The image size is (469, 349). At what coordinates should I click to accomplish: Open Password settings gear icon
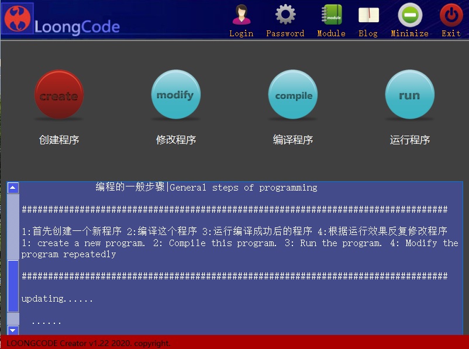tap(285, 15)
